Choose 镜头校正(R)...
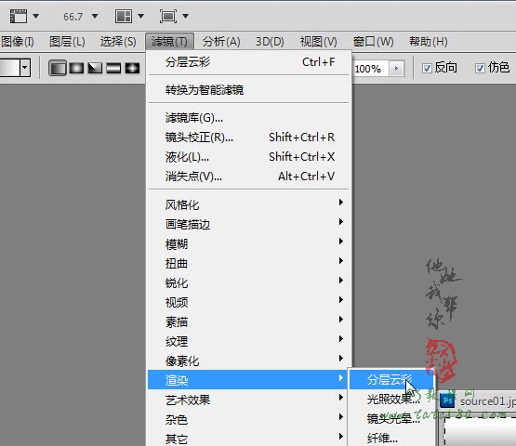This screenshot has height=446, width=516. pyautogui.click(x=249, y=138)
